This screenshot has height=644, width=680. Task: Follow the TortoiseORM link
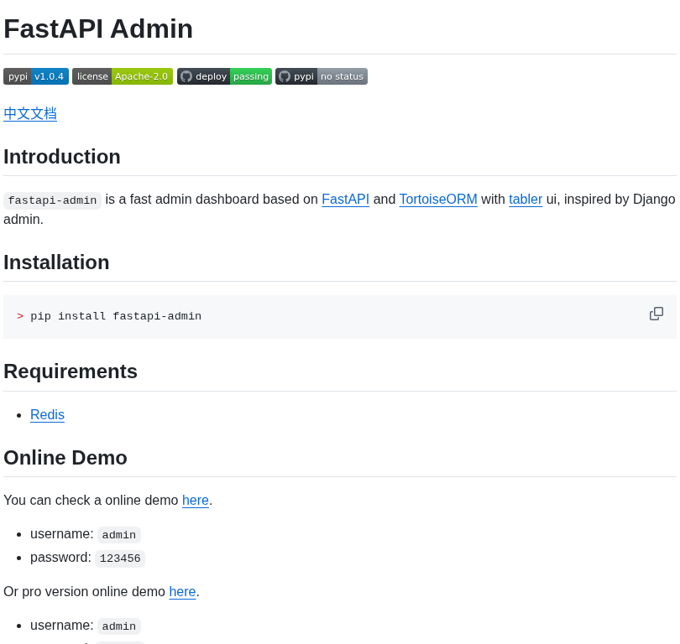438,200
